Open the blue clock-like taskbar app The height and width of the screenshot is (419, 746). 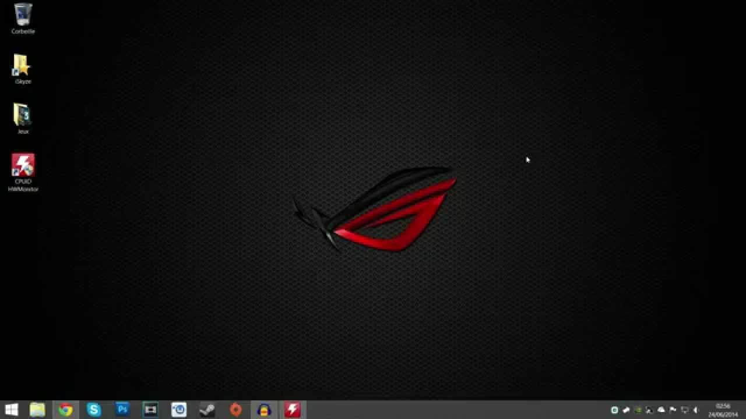179,410
